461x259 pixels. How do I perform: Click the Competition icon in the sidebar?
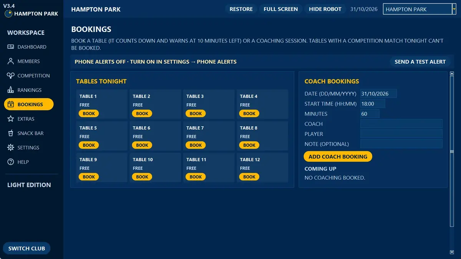[11, 76]
